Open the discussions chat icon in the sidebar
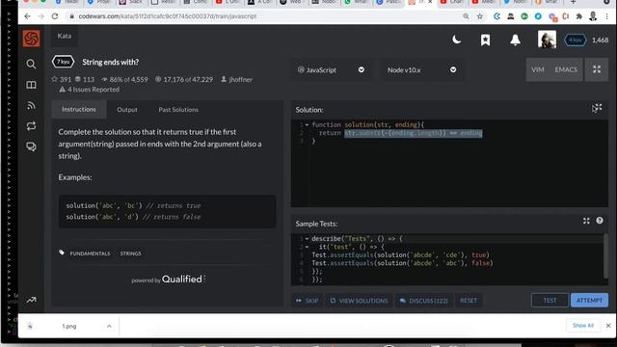The width and height of the screenshot is (617, 347). pyautogui.click(x=31, y=147)
